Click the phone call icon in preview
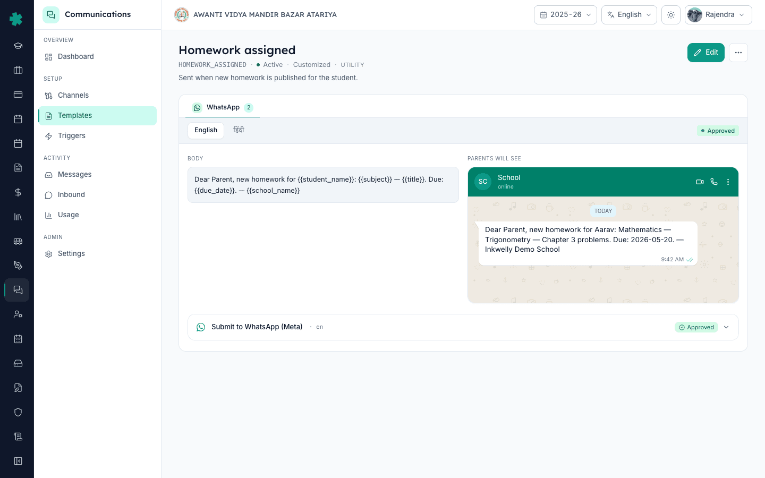 click(714, 182)
